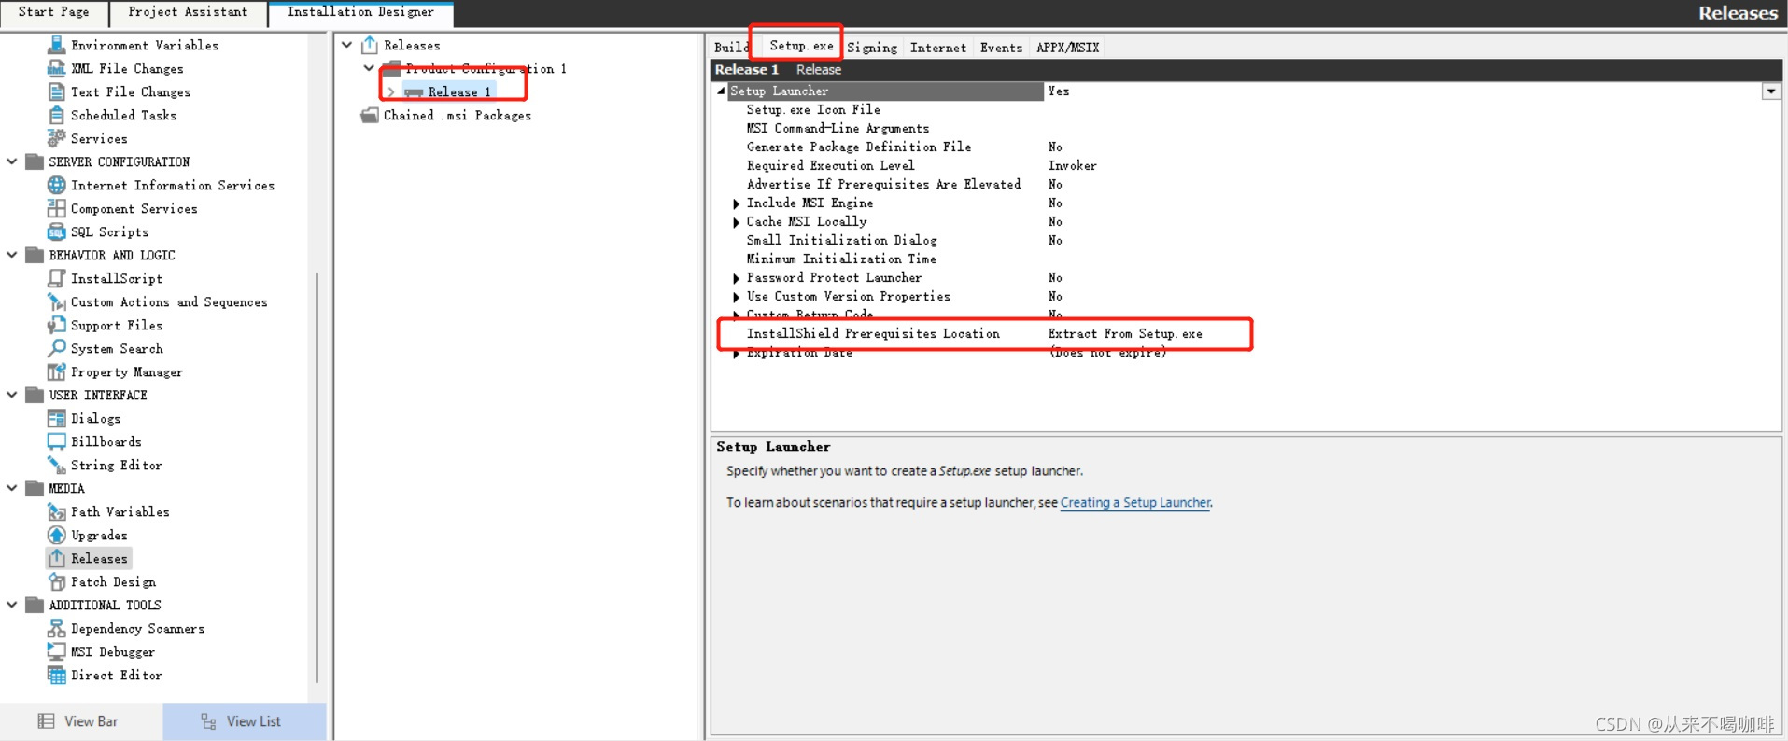This screenshot has height=741, width=1788.
Task: Open Component Services icon
Action: (56, 208)
